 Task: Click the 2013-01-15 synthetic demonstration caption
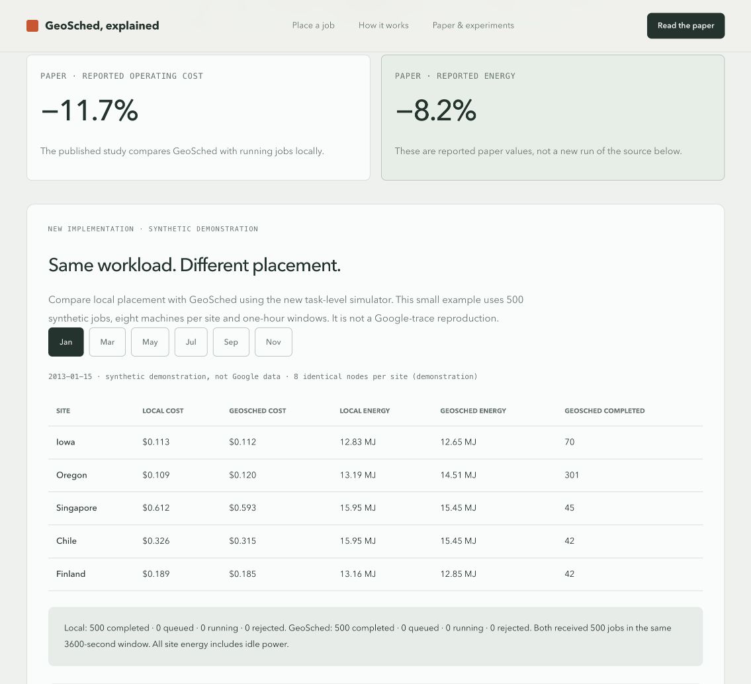263,376
